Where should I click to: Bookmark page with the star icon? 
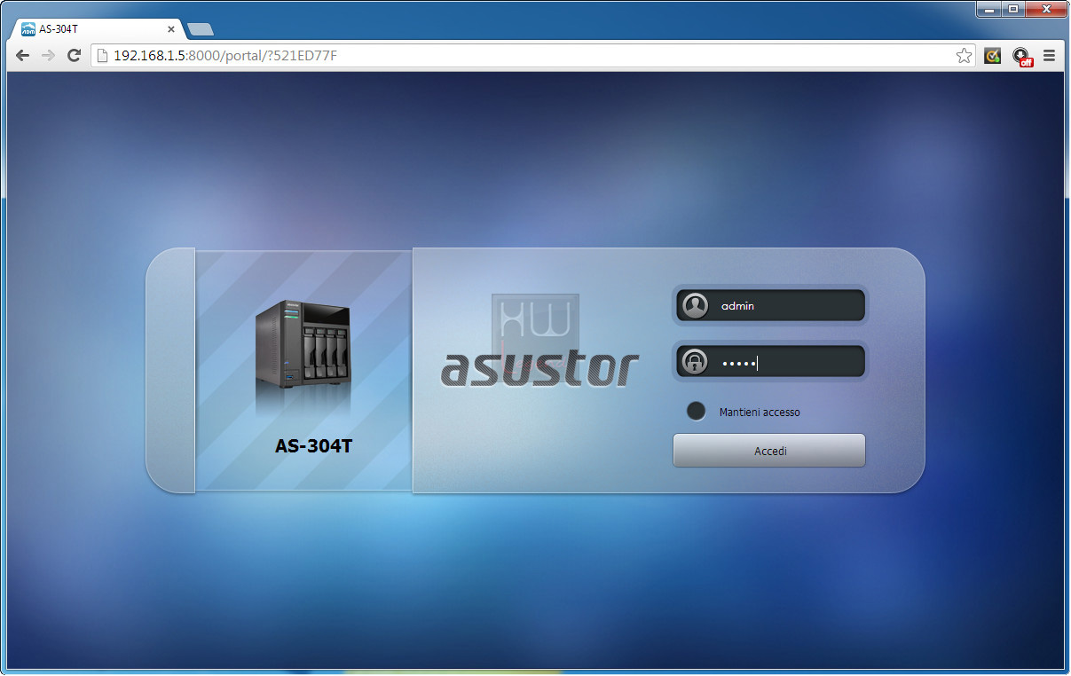click(x=964, y=56)
